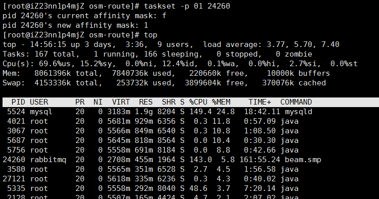379x199 pixels.
Task: Click the 149.4 CPU value for mysqld
Action: [x=200, y=112]
